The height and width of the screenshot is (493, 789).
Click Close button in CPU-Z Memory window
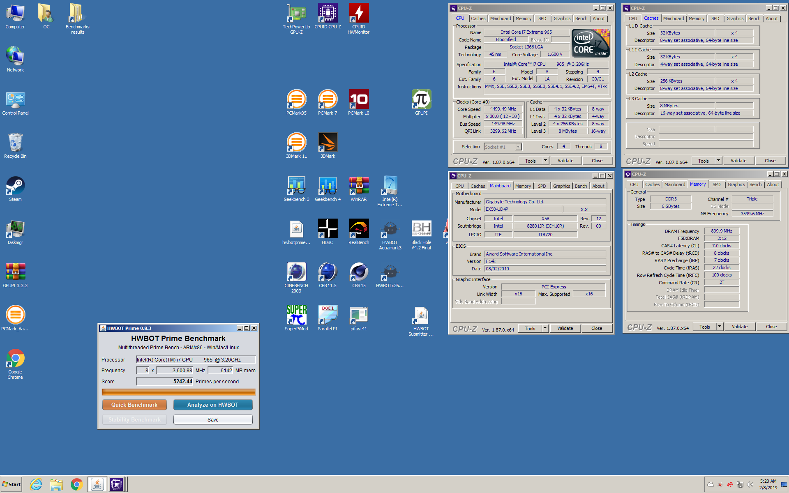pos(771,327)
